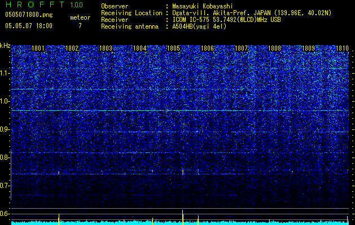Click the yellow spike between 1801 and 1802
The width and height of the screenshot is (355, 225).
tap(59, 219)
